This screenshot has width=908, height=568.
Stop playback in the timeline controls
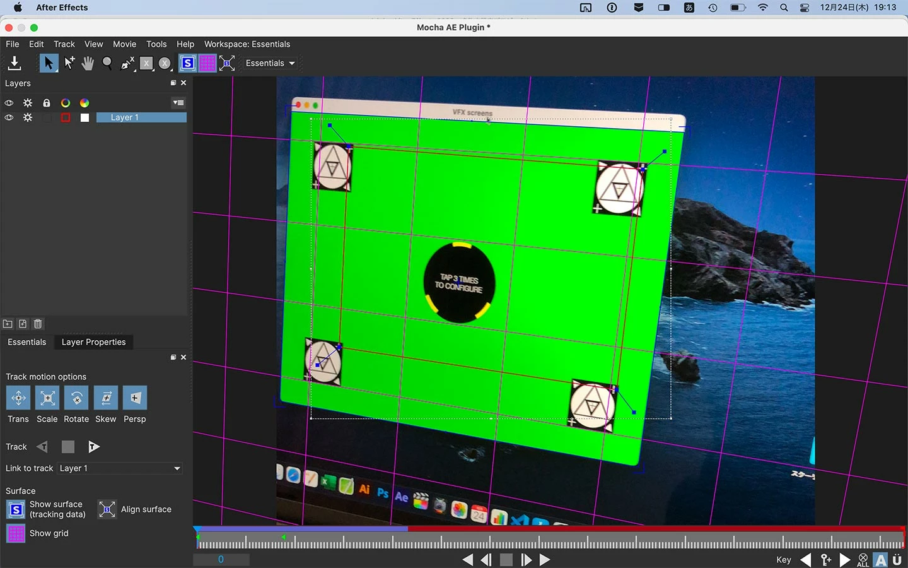click(506, 560)
